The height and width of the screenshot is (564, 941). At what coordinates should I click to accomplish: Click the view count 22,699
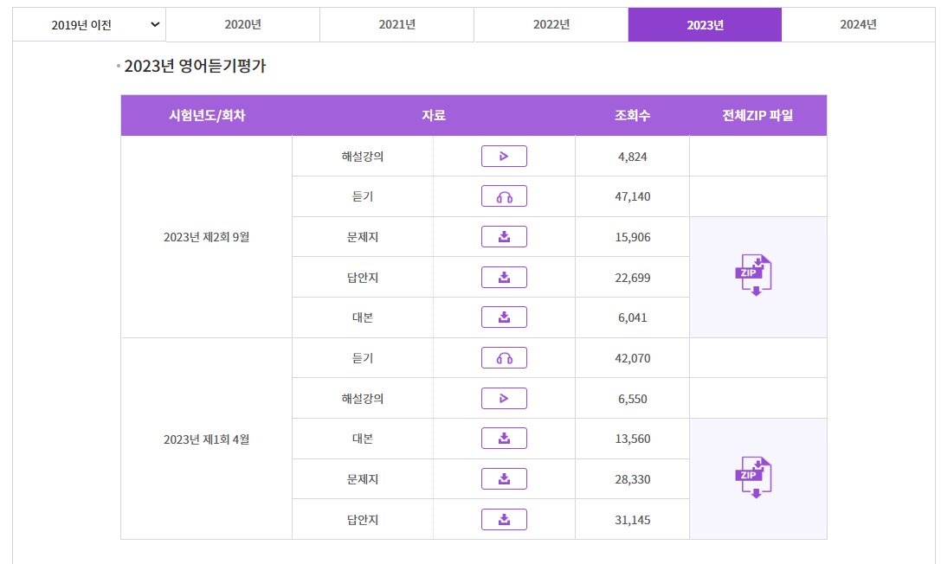point(633,278)
